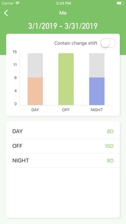Tap the date range 3/1/2019 - 3/31/2019
This screenshot has height=224, width=126.
click(63, 26)
